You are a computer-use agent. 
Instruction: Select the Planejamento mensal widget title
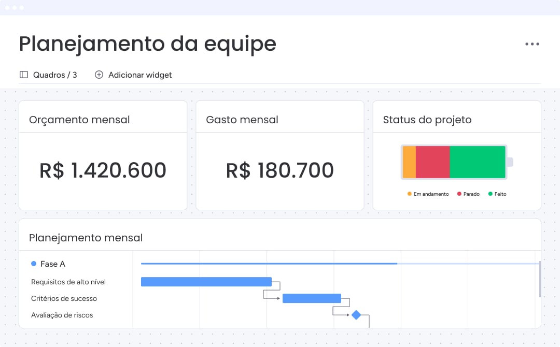click(x=86, y=238)
